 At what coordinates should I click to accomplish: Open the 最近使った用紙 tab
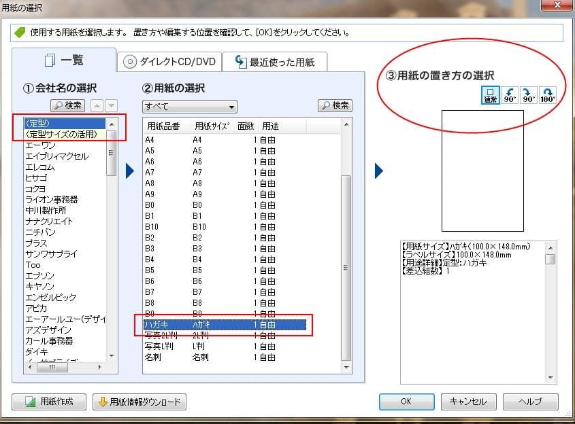[274, 62]
